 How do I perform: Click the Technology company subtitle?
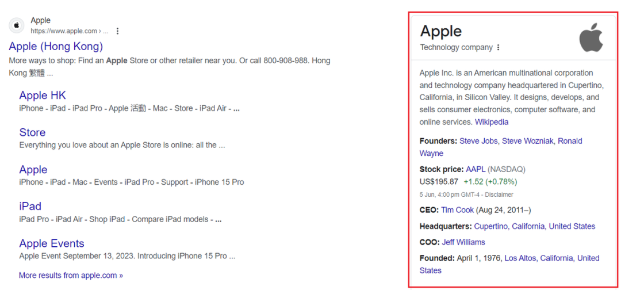[456, 48]
